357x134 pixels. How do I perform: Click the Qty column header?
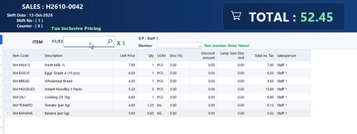146,55
